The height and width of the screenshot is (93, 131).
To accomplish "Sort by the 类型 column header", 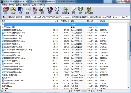I will click(x=78, y=21).
